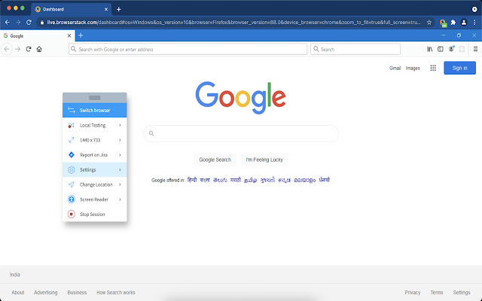The height and width of the screenshot is (301, 482).
Task: Open Firefox library icon
Action: (430, 49)
